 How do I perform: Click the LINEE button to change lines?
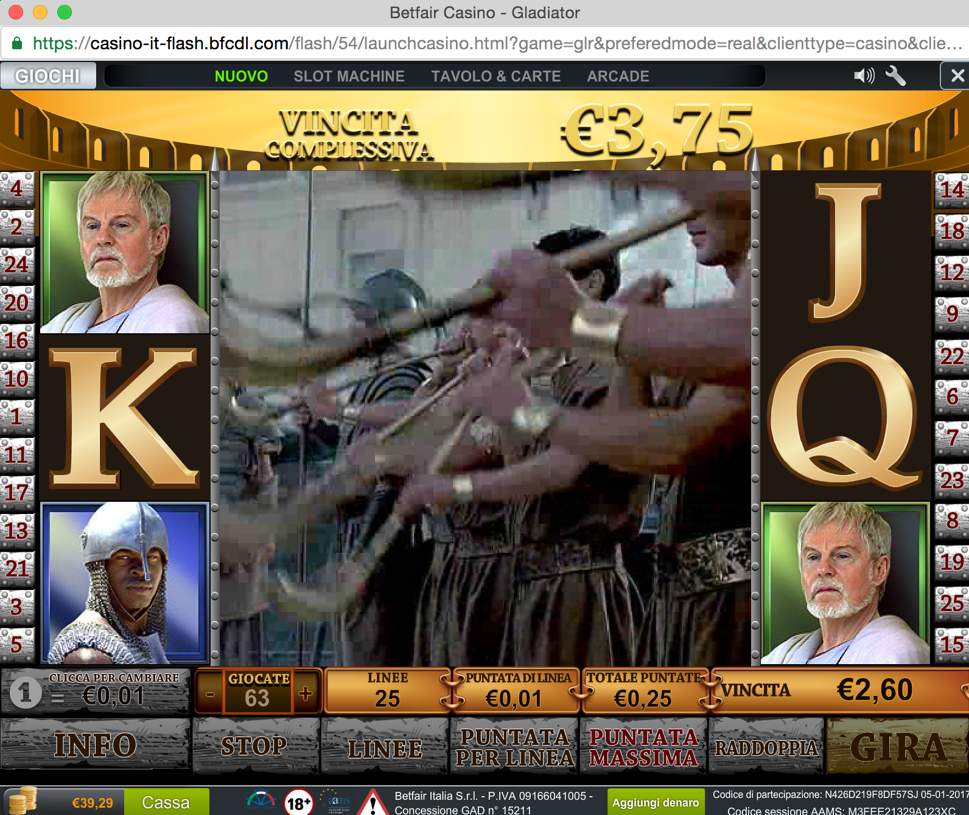pyautogui.click(x=385, y=748)
